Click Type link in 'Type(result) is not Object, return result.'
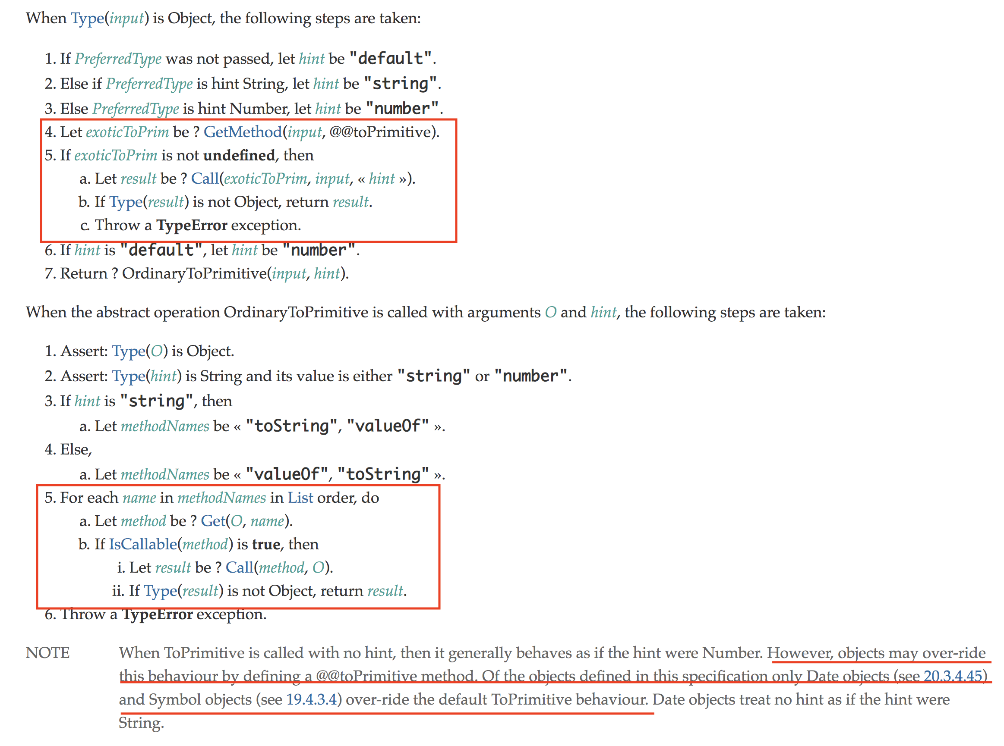1004x746 pixels. [126, 202]
